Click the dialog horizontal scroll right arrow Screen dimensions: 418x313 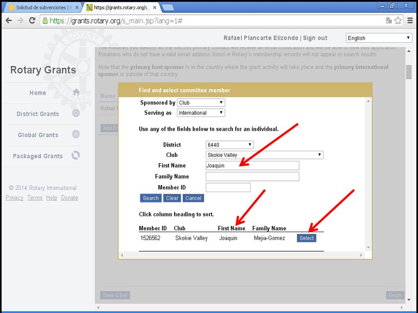pyautogui.click(x=361, y=255)
